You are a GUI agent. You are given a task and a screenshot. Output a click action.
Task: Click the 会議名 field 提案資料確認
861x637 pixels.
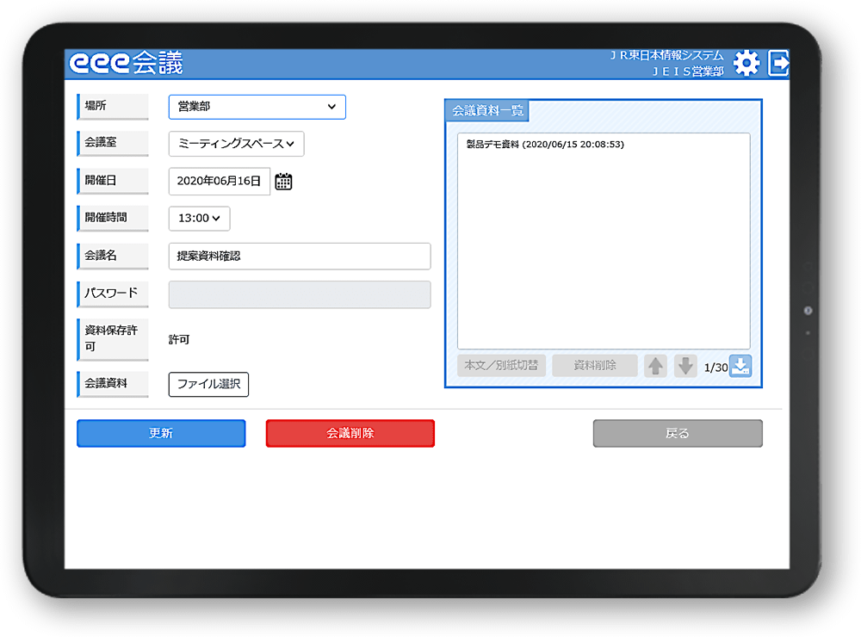(x=300, y=257)
